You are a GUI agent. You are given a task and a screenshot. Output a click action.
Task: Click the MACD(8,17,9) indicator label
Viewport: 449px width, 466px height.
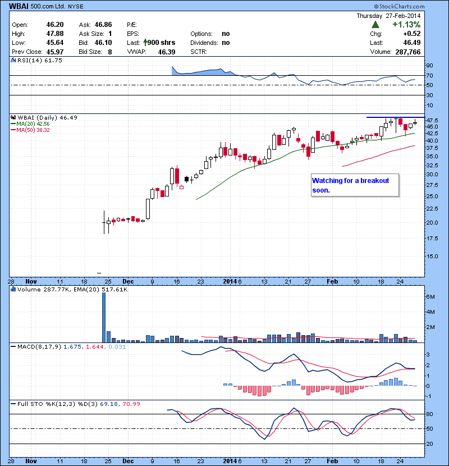(x=39, y=347)
